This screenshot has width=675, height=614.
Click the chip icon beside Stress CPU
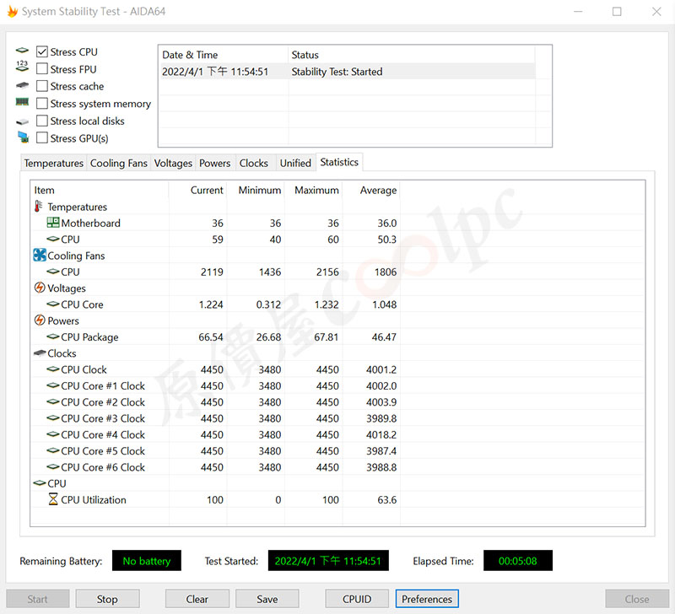click(22, 51)
